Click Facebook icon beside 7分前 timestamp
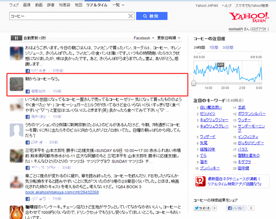Image resolution: width=276 pixels, height=219 pixels. (x=28, y=199)
